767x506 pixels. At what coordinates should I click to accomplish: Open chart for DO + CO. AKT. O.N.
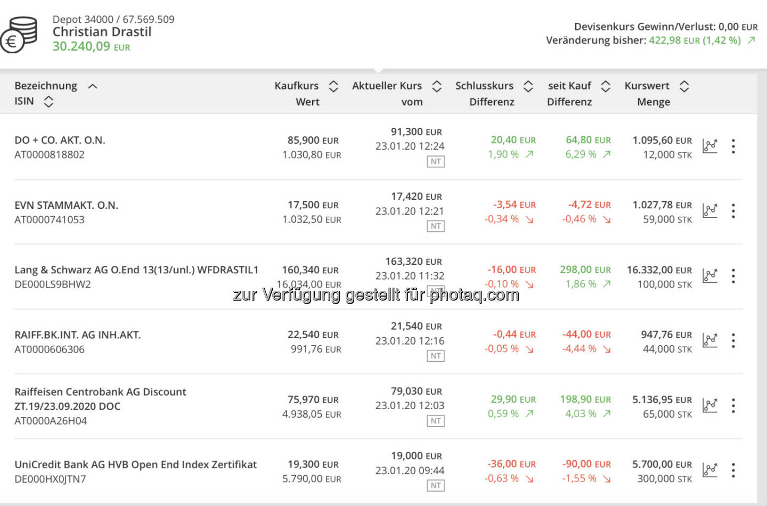tap(710, 146)
